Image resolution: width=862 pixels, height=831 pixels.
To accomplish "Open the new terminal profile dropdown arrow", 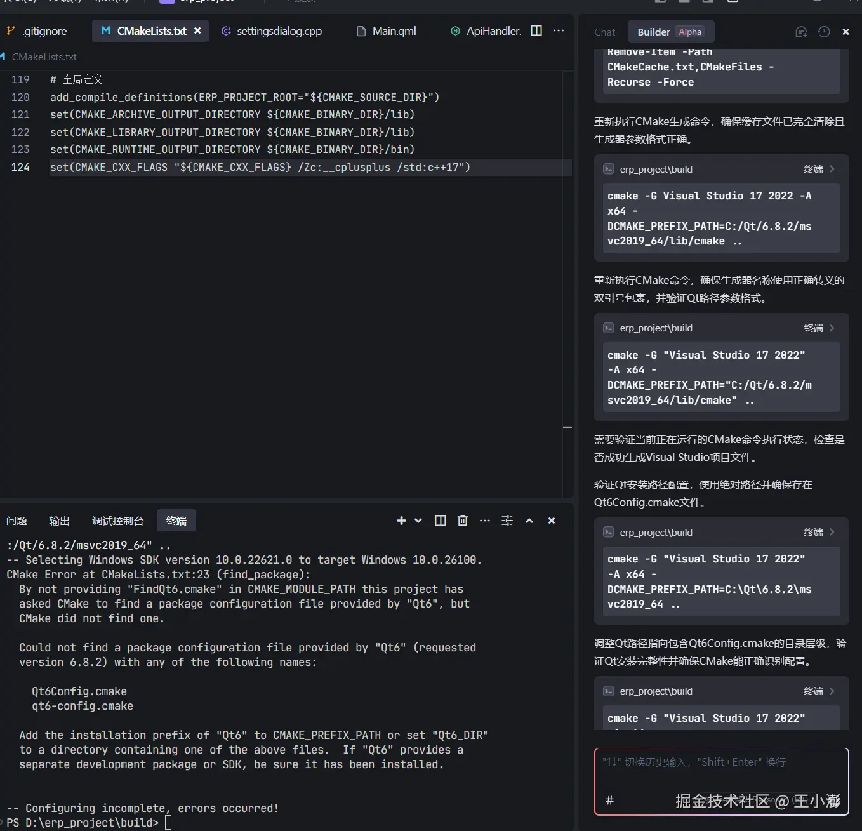I will pos(418,521).
